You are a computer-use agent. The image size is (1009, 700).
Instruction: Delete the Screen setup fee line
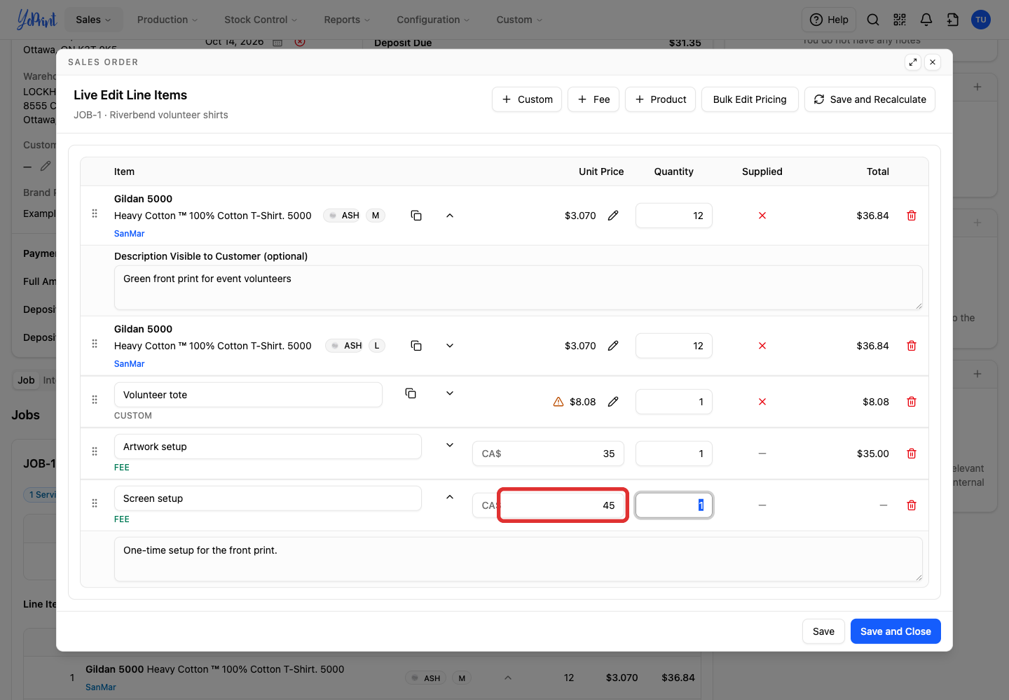coord(912,505)
